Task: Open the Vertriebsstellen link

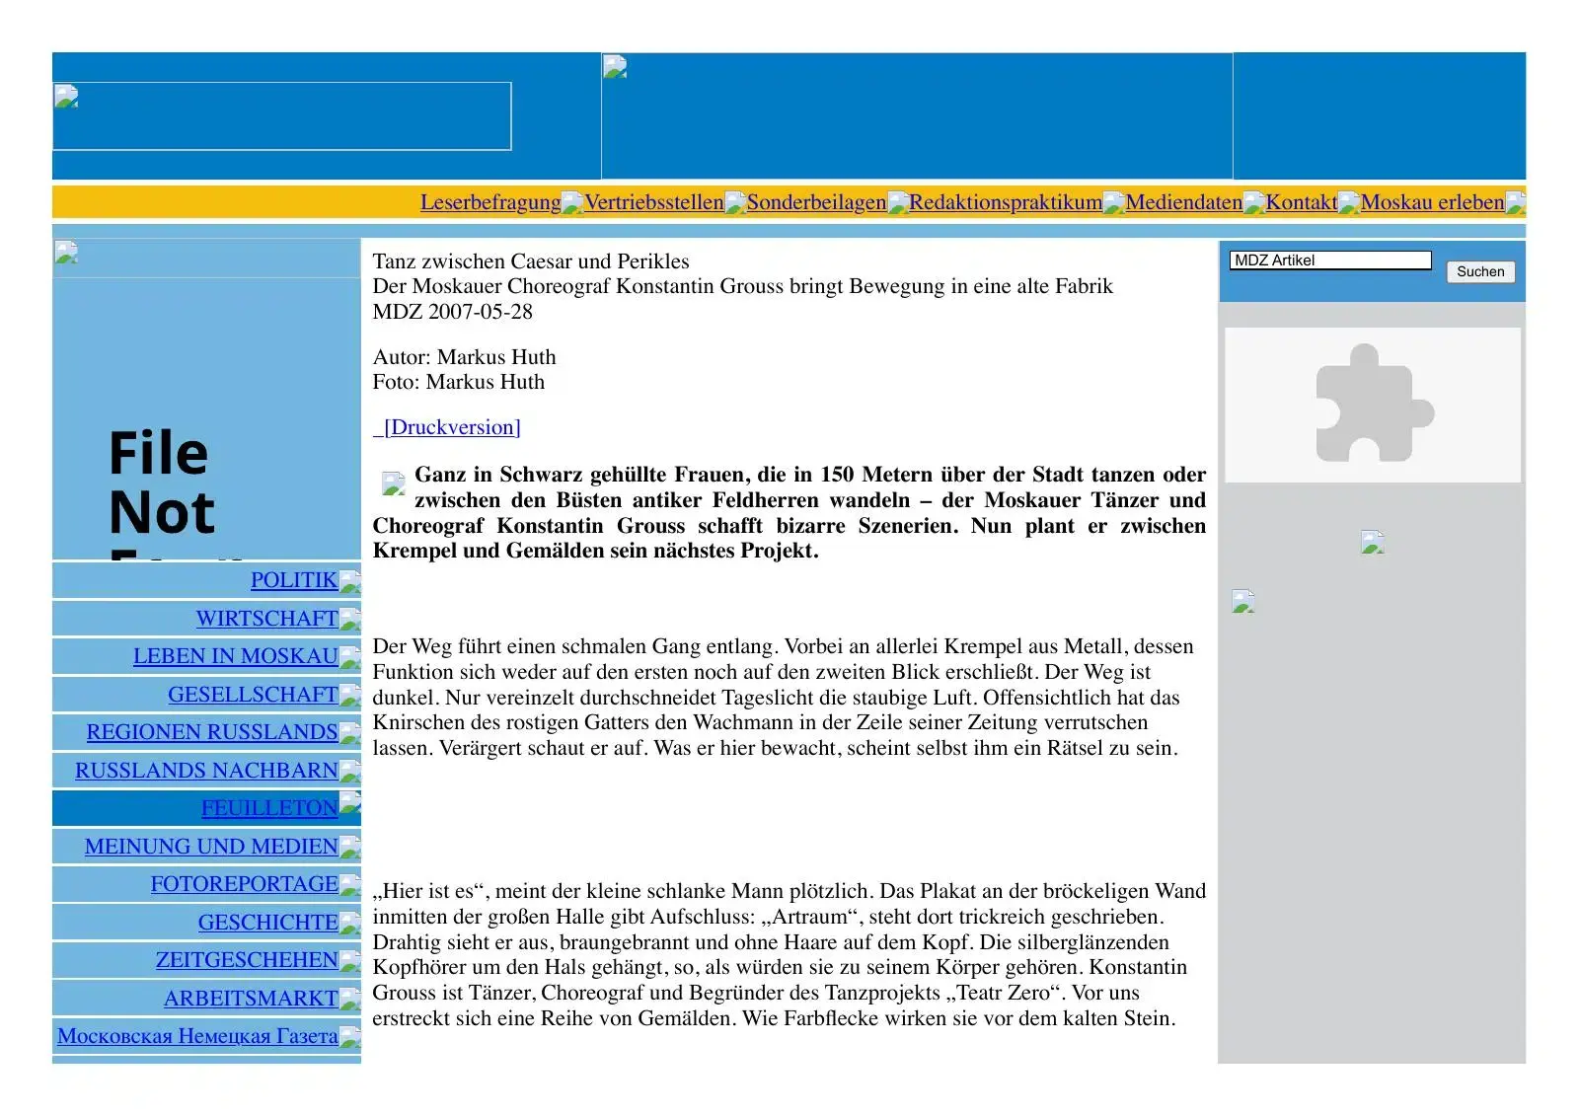Action: coord(654,202)
